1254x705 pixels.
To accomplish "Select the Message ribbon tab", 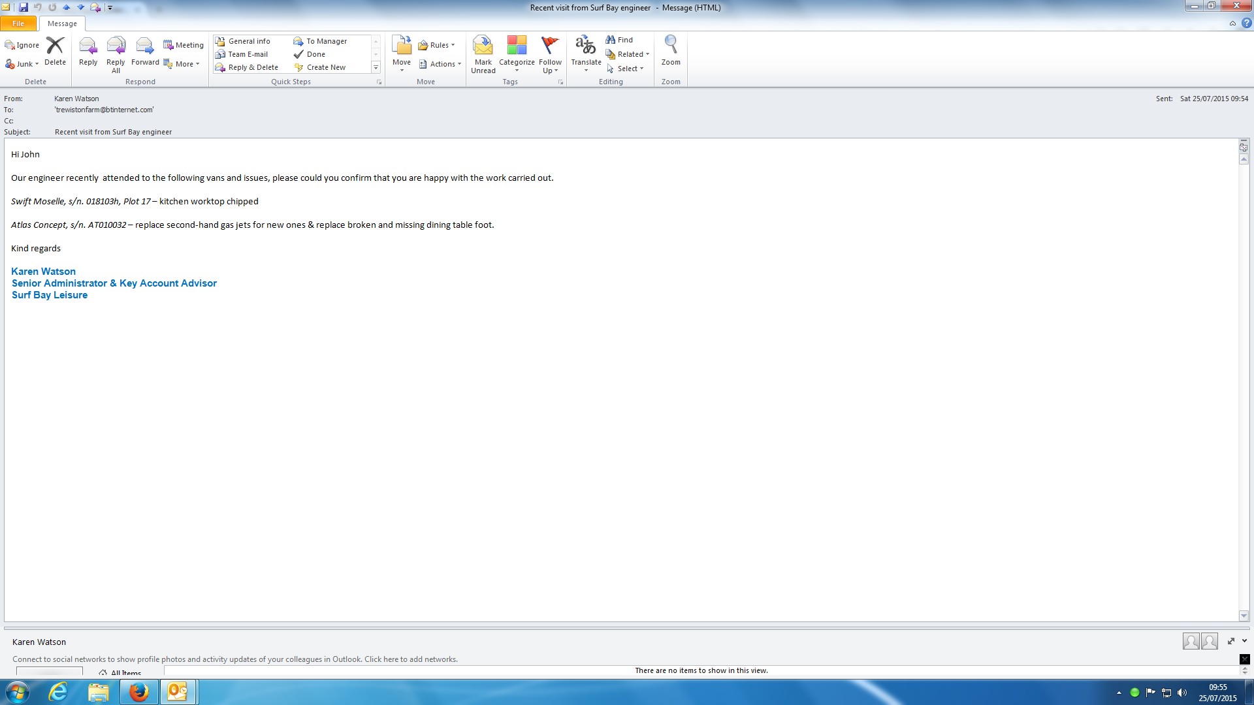I will point(62,23).
